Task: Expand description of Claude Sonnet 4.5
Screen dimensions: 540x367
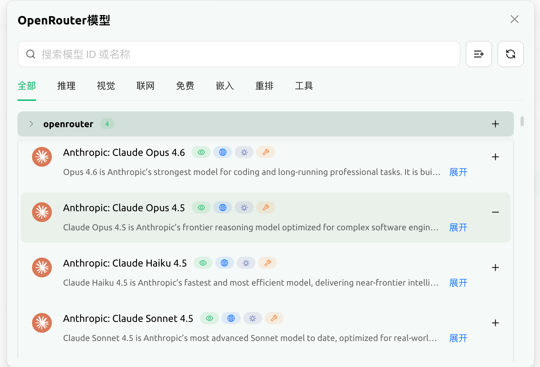Action: tap(458, 338)
